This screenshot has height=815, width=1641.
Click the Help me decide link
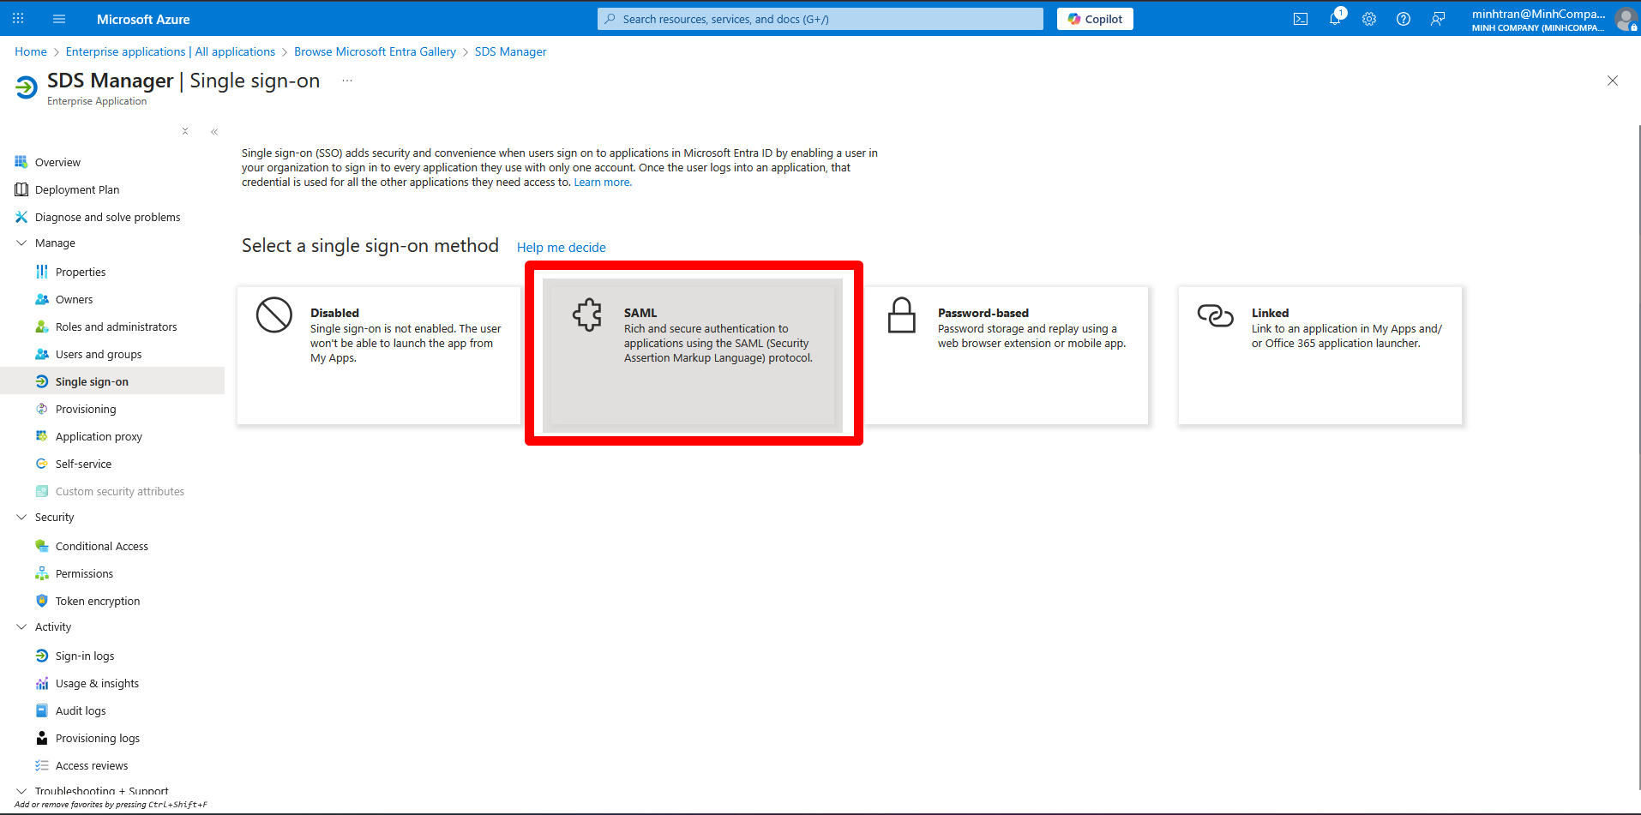562,248
